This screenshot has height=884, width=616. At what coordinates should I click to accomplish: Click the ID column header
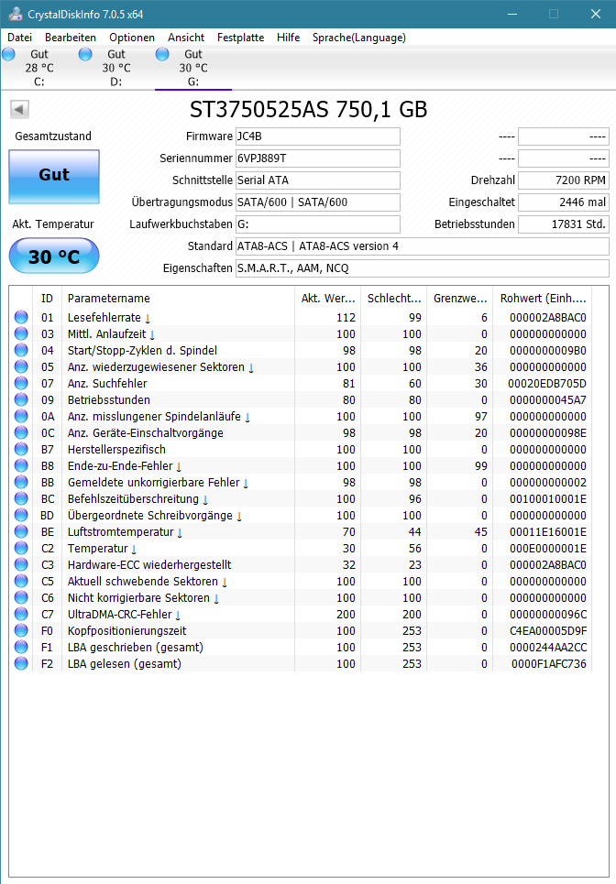click(48, 299)
